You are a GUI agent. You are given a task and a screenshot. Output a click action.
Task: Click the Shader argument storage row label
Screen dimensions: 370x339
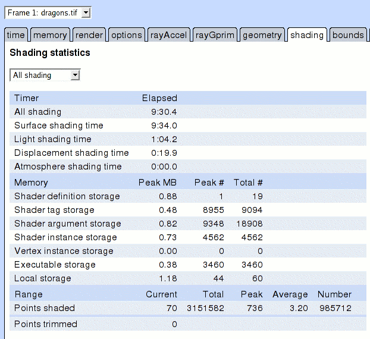pos(68,224)
